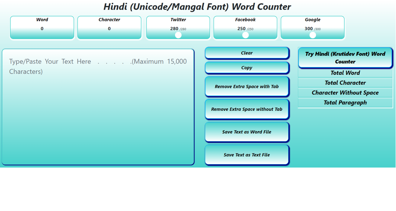This screenshot has width=396, height=211.
Task: Clear the text area
Action: pyautogui.click(x=247, y=53)
